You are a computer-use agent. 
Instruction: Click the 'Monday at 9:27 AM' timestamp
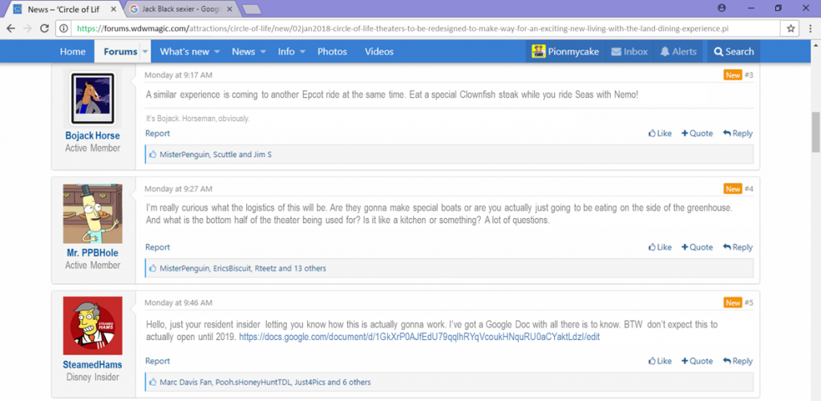pyautogui.click(x=179, y=188)
